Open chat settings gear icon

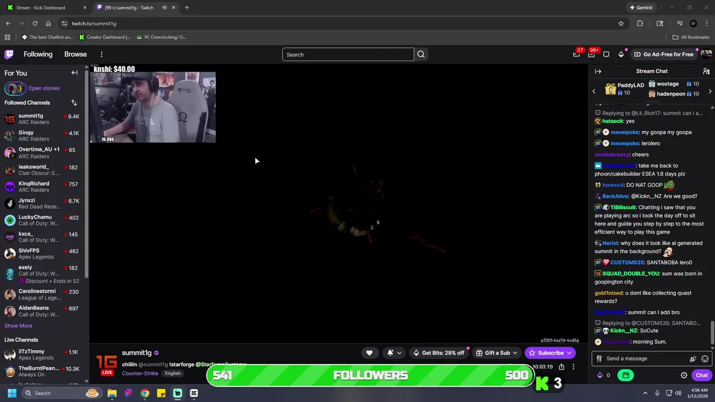(x=684, y=375)
